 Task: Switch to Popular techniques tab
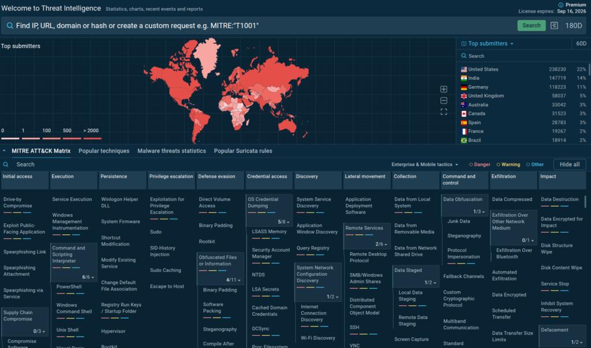point(104,151)
